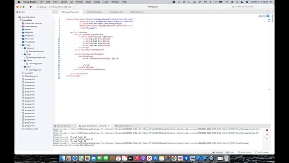Screen dimensions: 289x163
Task: Click the Git Changes icon in status bar
Action: (x=256, y=153)
